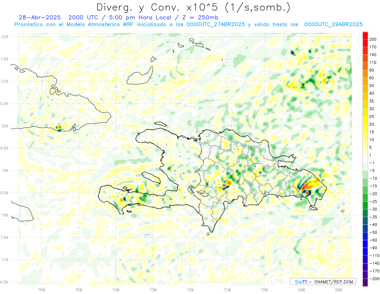Screen dimensions: 380x294
Task: Click the positive '25' color scale value
Action: tap(372, 116)
